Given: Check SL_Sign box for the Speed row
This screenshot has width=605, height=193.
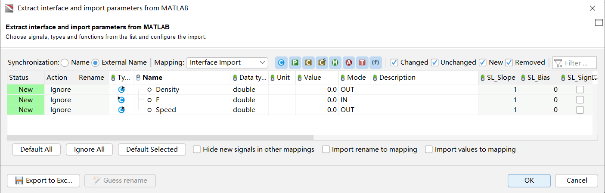Looking at the screenshot, I should point(580,110).
